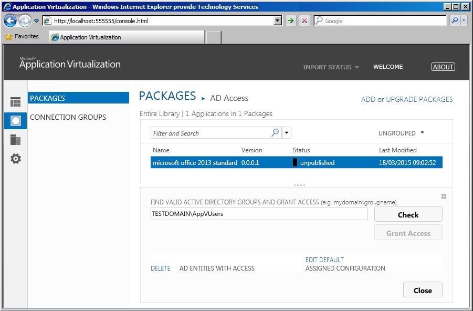Close the AD Access panel with X icon
This screenshot has height=311, width=473.
click(444, 196)
